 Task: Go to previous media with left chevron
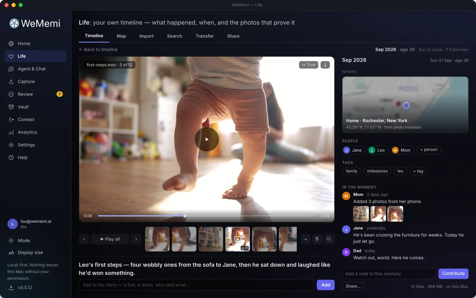[84, 239]
